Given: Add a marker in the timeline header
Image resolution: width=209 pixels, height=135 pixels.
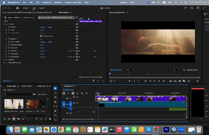Looking at the screenshot, I should pos(77,93).
